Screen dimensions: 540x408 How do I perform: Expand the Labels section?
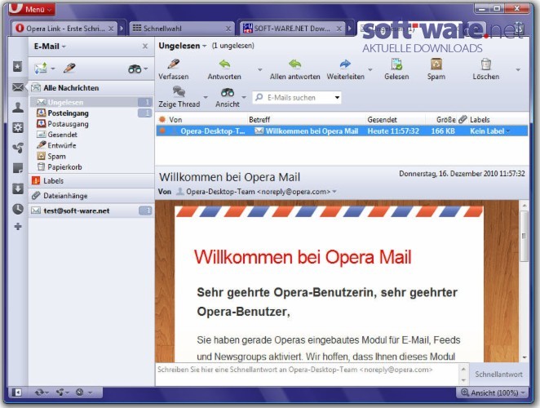[91, 180]
